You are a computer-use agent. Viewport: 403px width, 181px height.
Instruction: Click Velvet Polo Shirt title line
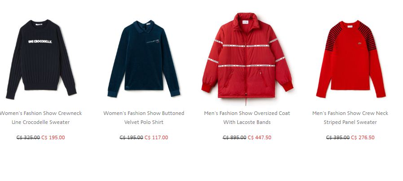point(144,122)
